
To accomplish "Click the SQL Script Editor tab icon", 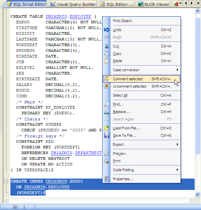I will point(10,4).
